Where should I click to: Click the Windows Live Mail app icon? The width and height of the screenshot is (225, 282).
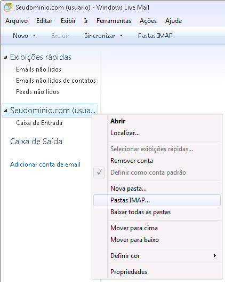click(x=8, y=7)
